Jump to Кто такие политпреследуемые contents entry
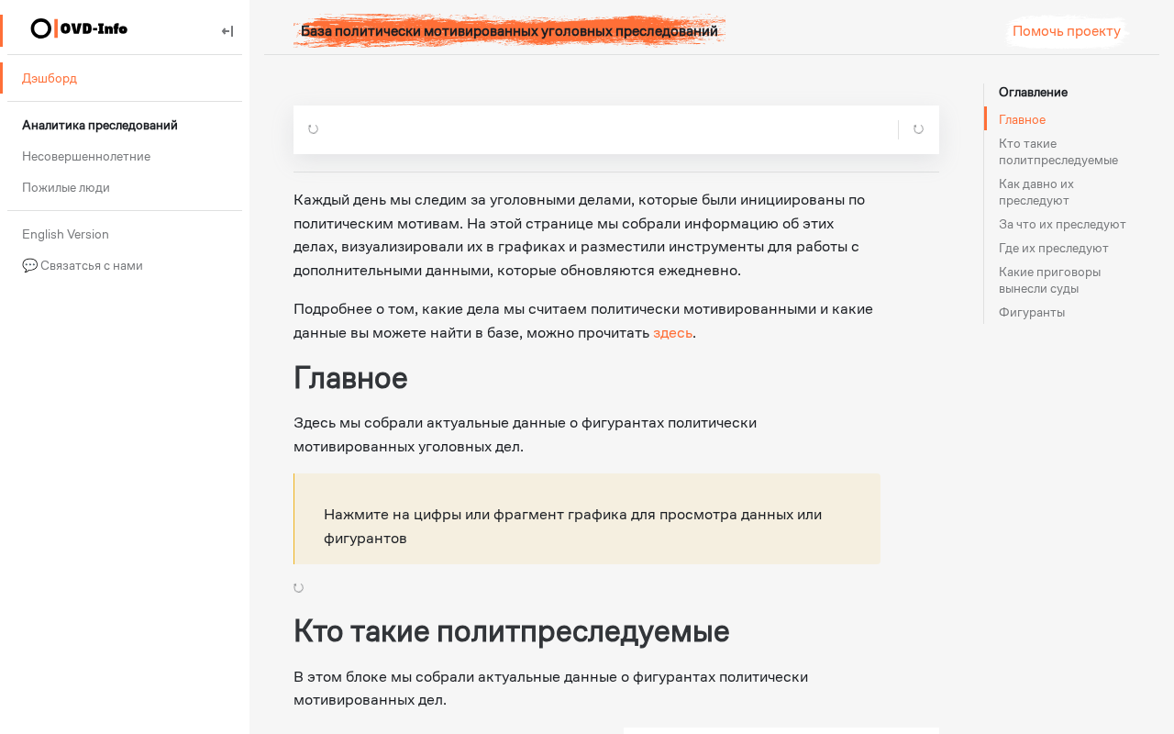Image resolution: width=1174 pixels, height=734 pixels. (x=1058, y=151)
